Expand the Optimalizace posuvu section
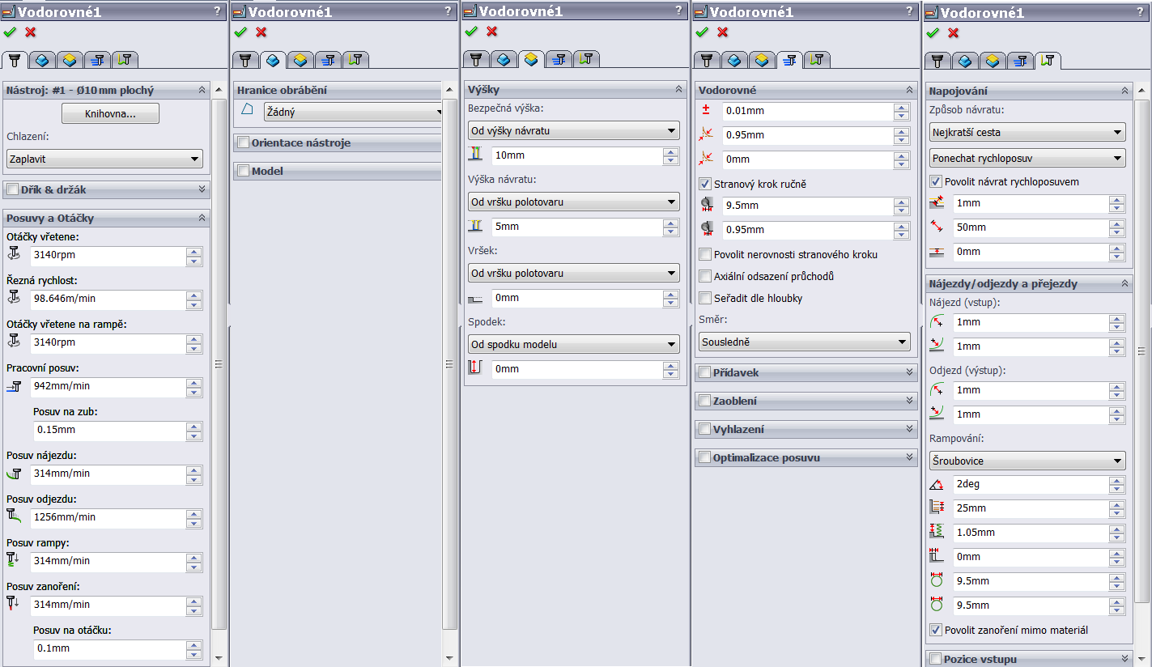The width and height of the screenshot is (1152, 667). [x=909, y=457]
